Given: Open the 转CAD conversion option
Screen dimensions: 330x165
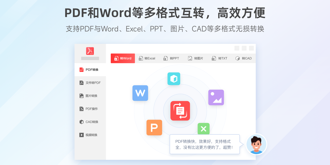Looking at the screenshot, I should (x=244, y=58).
